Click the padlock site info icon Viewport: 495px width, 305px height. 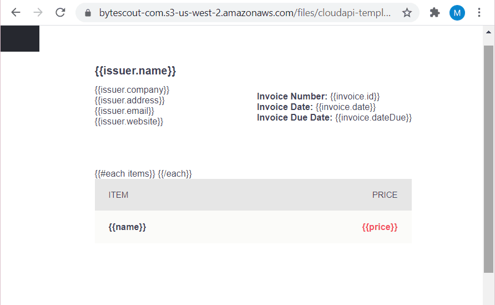[x=87, y=13]
